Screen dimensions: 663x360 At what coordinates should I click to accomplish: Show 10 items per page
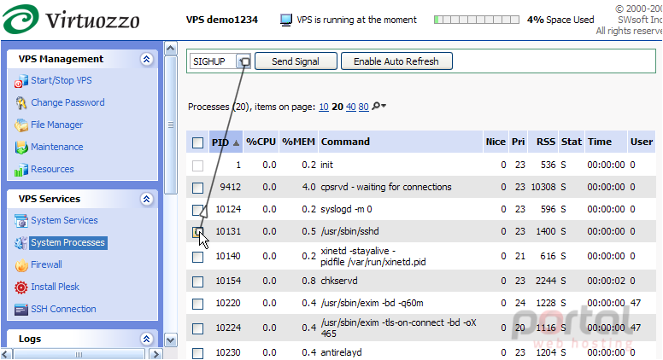324,107
